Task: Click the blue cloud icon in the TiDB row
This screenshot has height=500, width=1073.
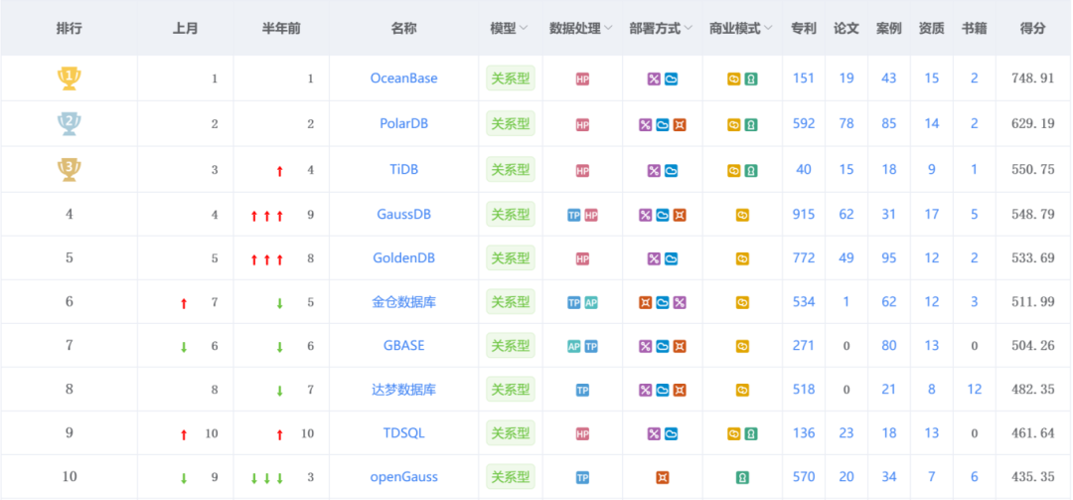Action: click(x=671, y=171)
